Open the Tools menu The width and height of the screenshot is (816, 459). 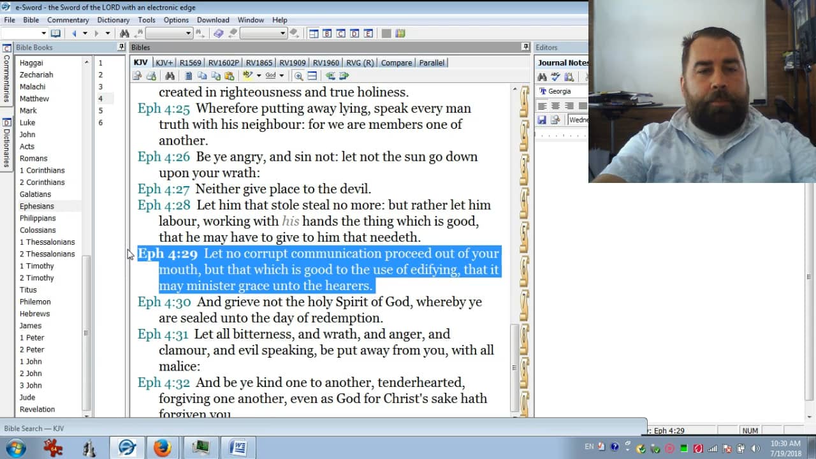click(x=147, y=20)
